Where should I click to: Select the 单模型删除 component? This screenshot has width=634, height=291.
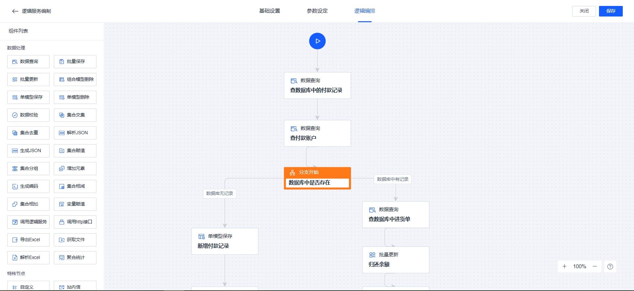pos(75,97)
